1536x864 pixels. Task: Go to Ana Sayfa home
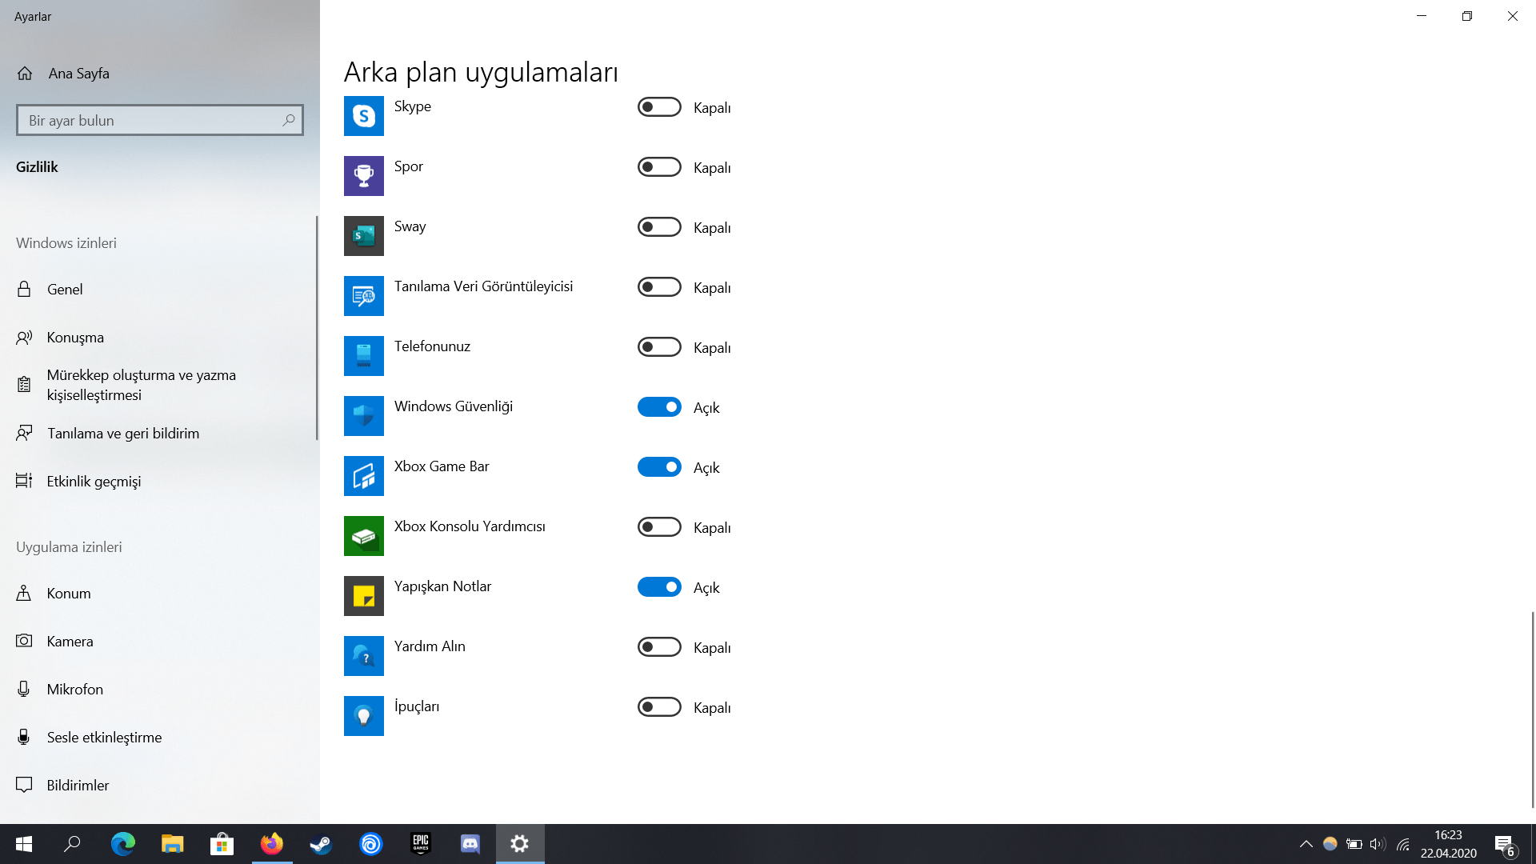click(78, 74)
